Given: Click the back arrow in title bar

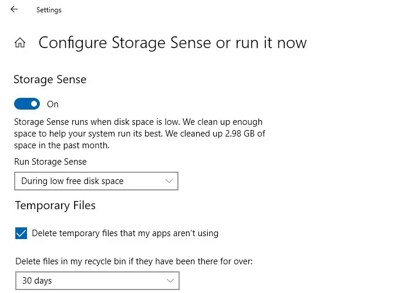Looking at the screenshot, I should (14, 9).
